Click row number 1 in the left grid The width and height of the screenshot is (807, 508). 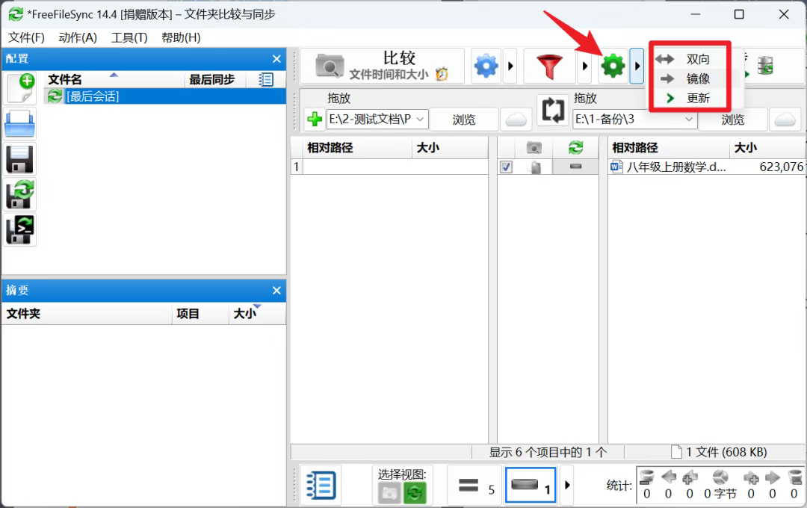tap(297, 167)
